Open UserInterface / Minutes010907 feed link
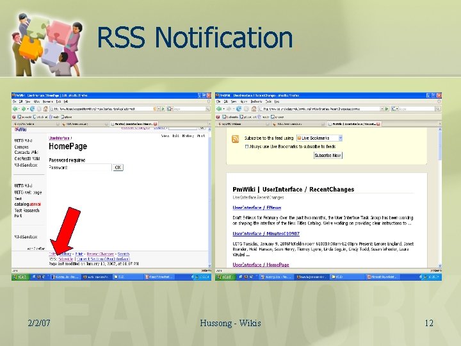 266,234
